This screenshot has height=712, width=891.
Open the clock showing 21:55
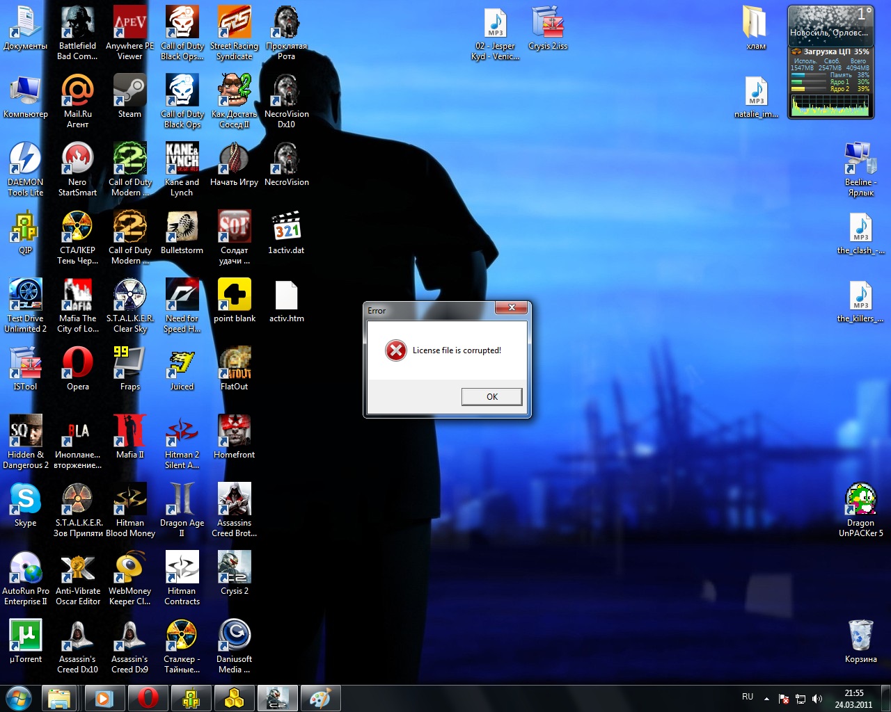click(x=853, y=699)
